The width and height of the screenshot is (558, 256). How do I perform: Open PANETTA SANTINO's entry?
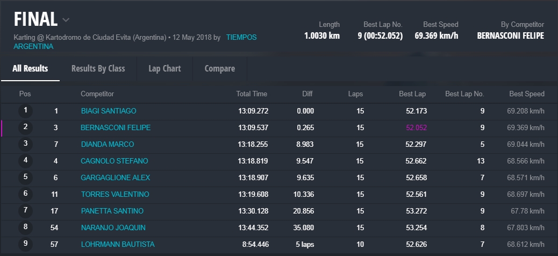tap(112, 211)
